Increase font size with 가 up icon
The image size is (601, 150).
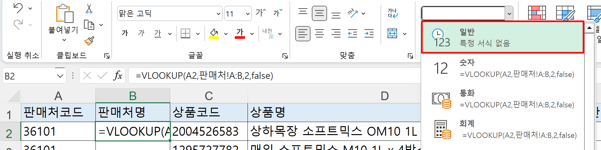click(261, 13)
